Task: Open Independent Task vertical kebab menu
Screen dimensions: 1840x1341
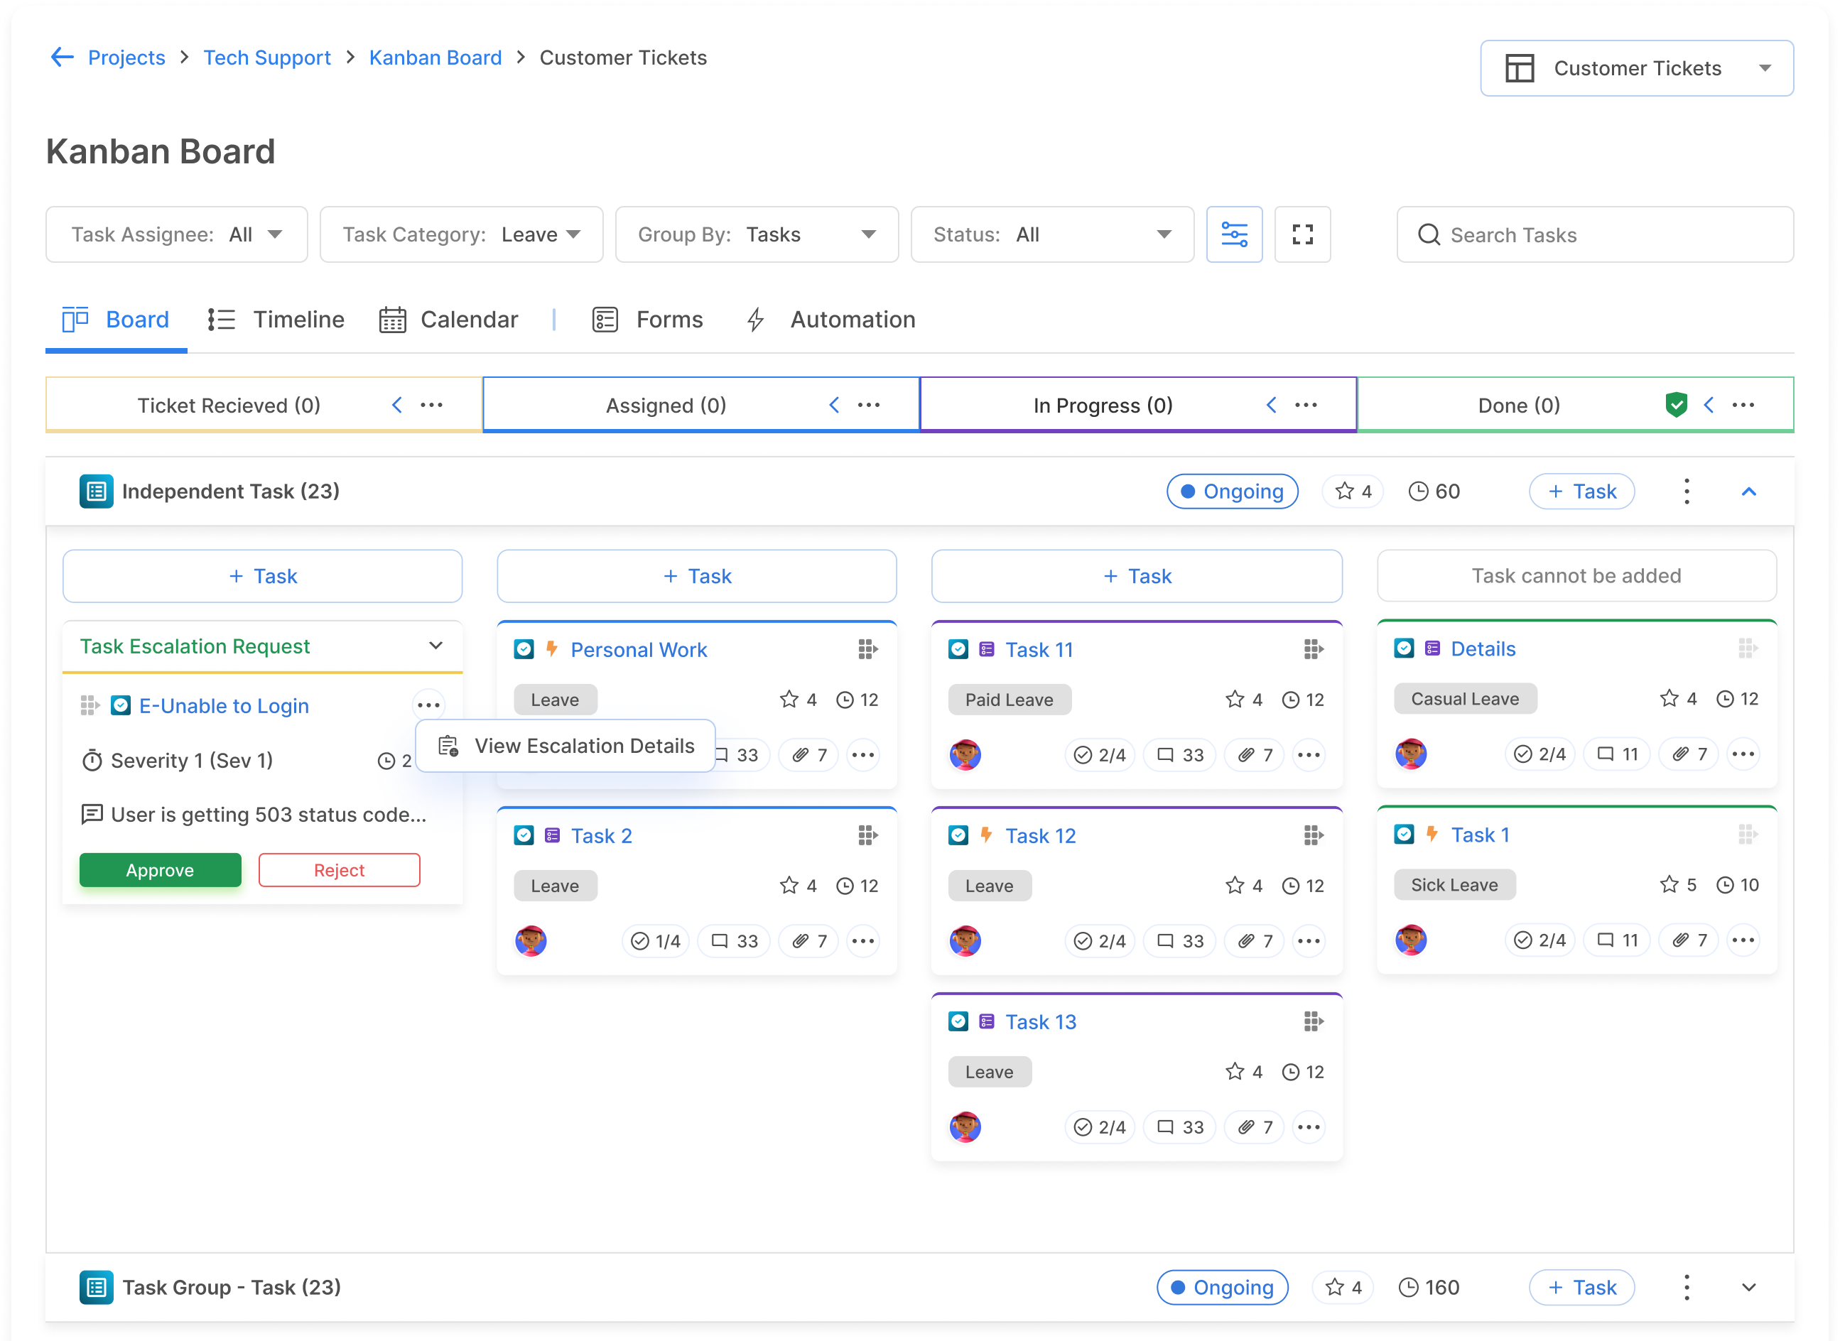Action: coord(1686,491)
